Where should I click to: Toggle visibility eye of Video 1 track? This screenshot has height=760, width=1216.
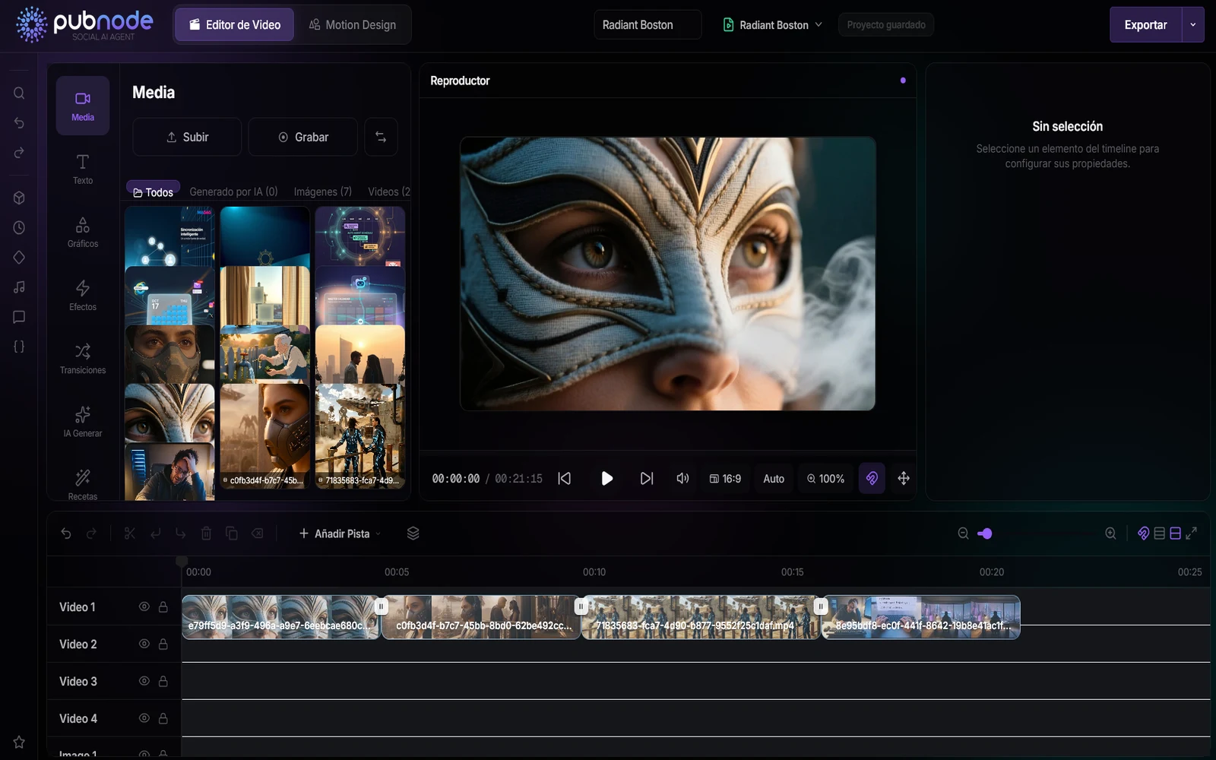tap(144, 606)
